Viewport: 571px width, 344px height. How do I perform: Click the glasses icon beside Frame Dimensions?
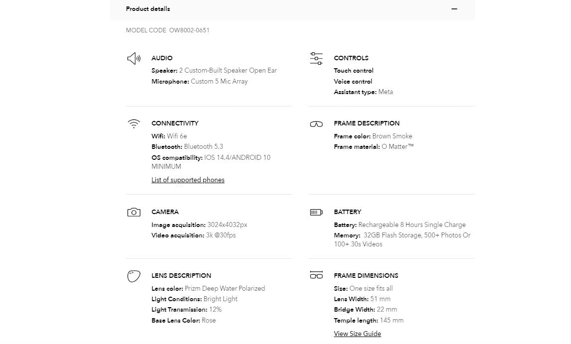click(316, 275)
